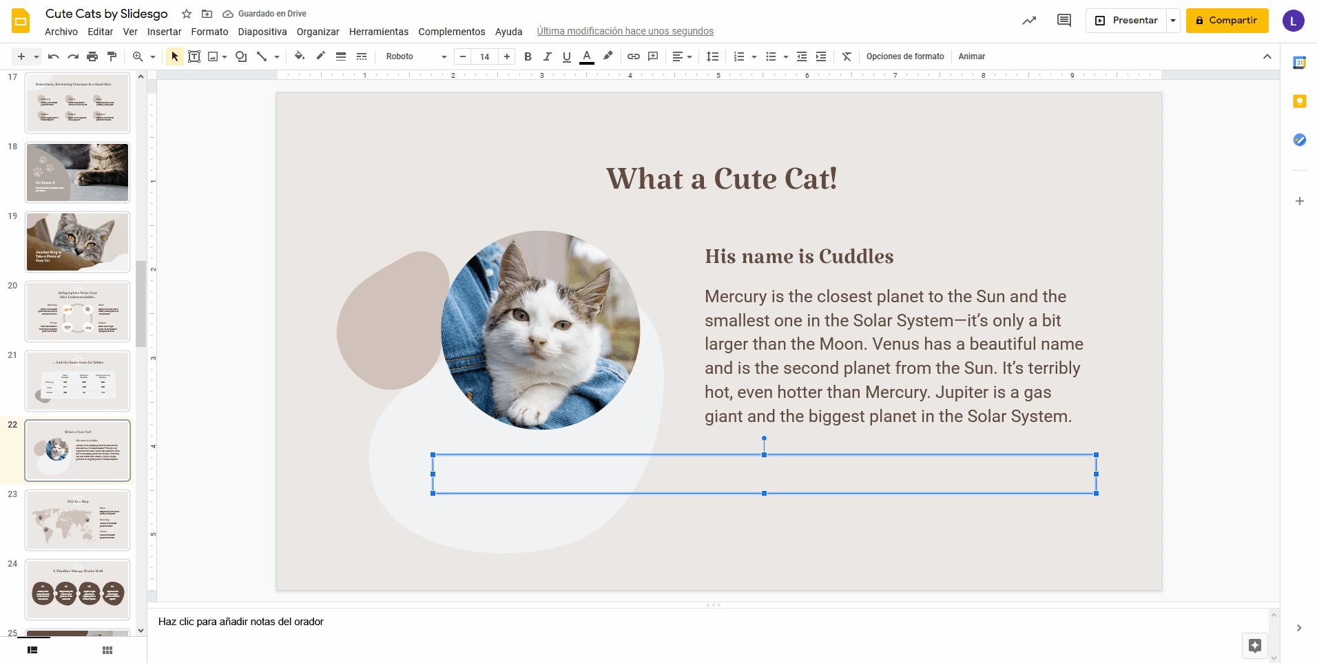Expand numbered list style dropdown arrow

click(754, 56)
